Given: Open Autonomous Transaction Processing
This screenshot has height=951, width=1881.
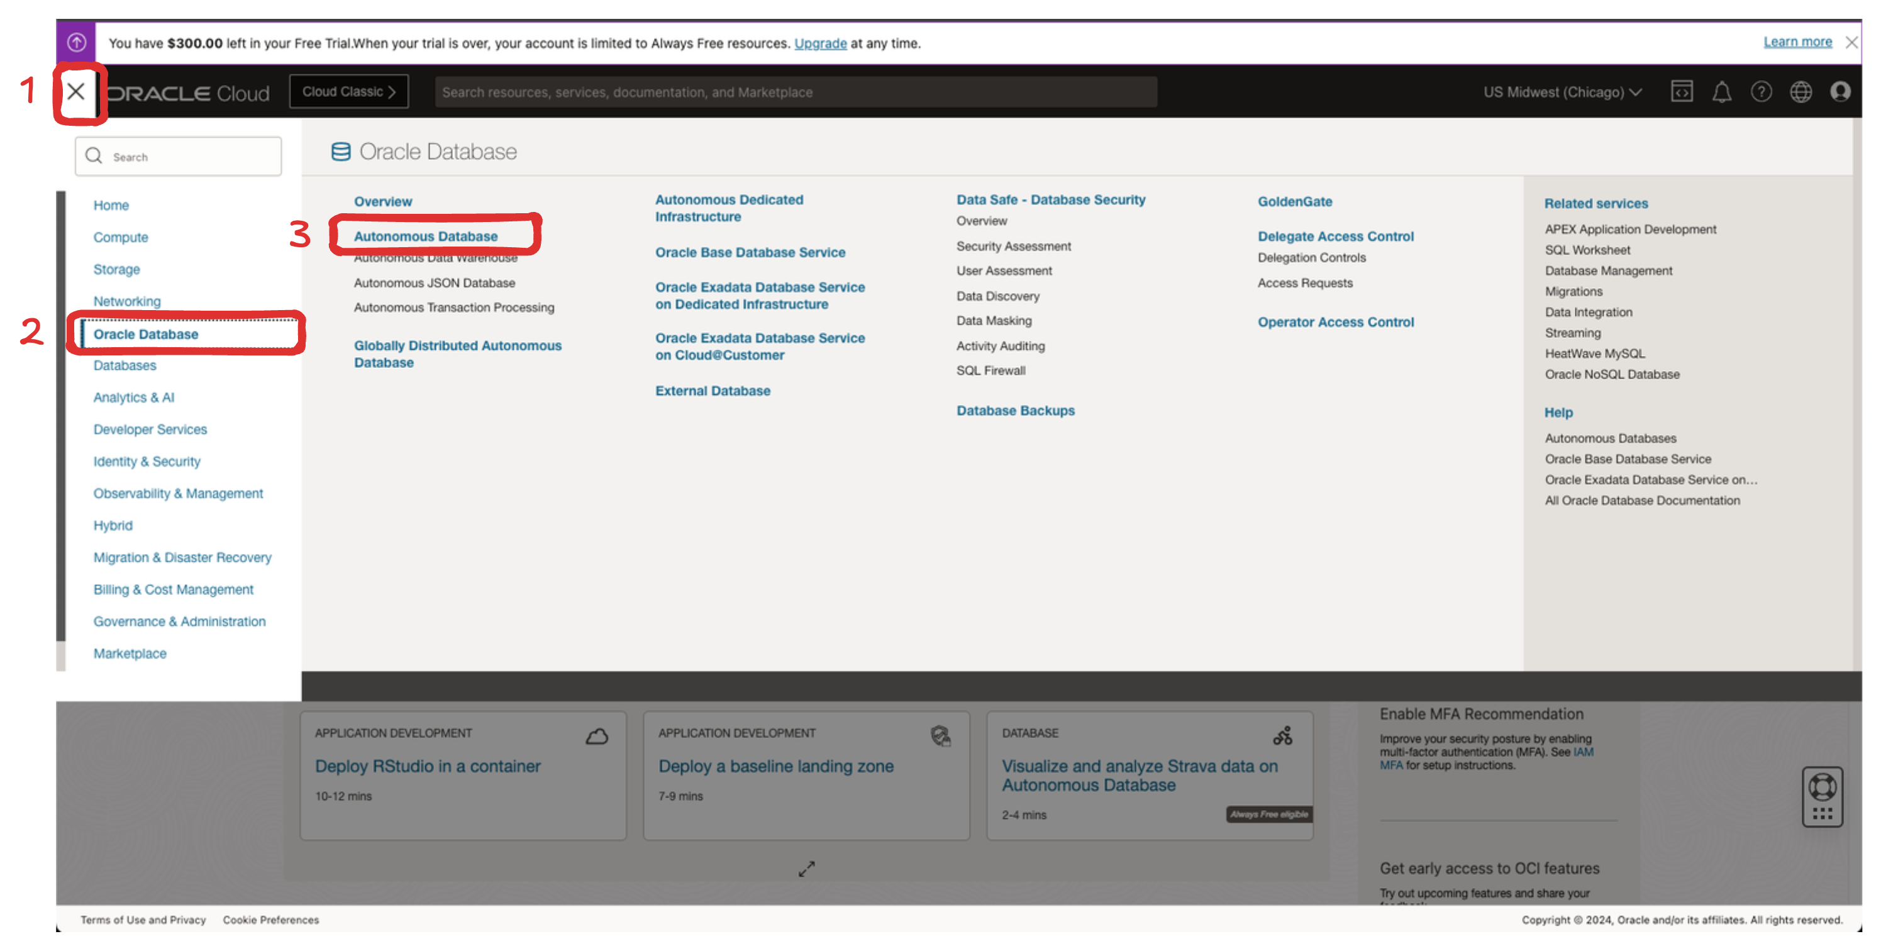Looking at the screenshot, I should [454, 308].
